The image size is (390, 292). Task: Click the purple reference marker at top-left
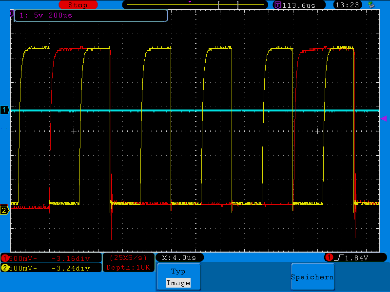[x=11, y=14]
